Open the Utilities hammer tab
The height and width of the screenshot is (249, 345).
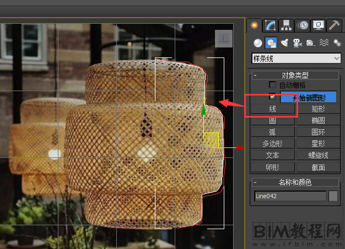pyautogui.click(x=334, y=25)
